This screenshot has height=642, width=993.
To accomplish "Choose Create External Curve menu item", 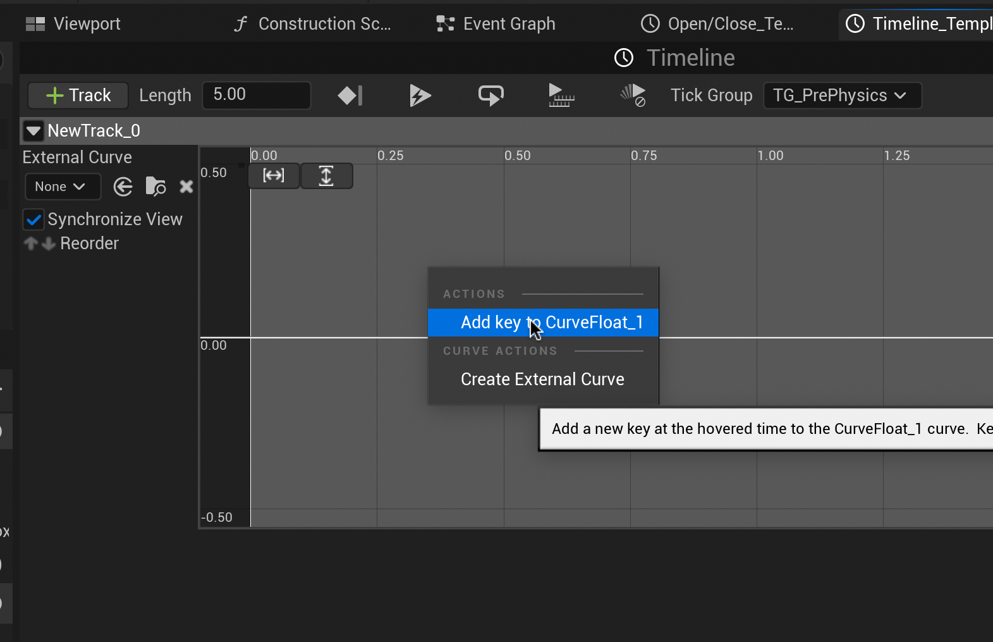I will pos(542,380).
